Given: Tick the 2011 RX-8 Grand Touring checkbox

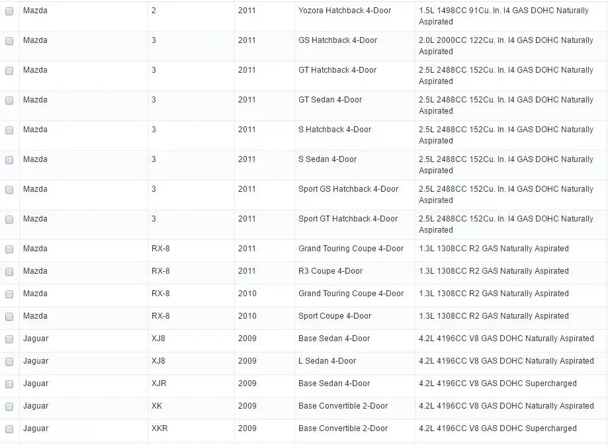Looking at the screenshot, I should pyautogui.click(x=9, y=249).
